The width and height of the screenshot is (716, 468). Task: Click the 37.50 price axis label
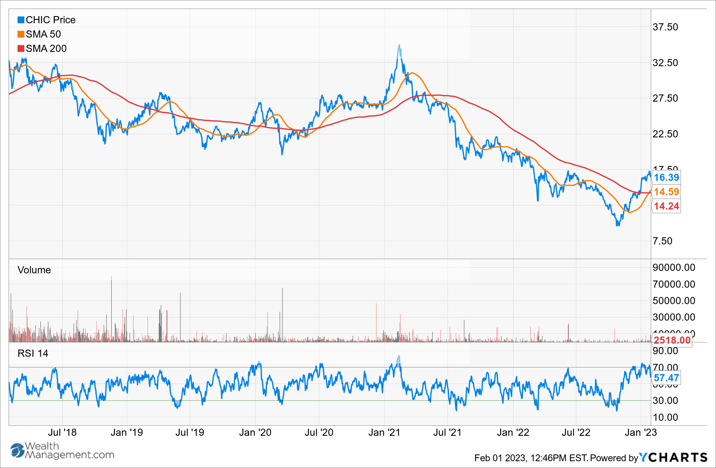[x=665, y=27]
